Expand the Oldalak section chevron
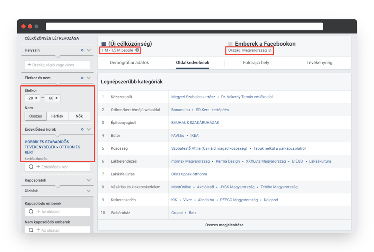 point(89,191)
